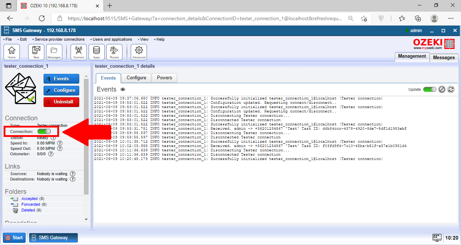Click the blue Configure button
This screenshot has height=245, width=461.
[61, 90]
